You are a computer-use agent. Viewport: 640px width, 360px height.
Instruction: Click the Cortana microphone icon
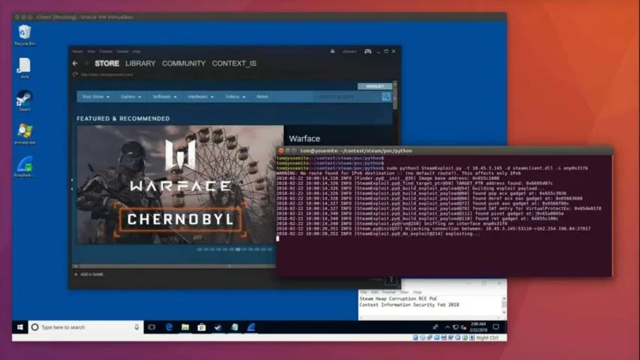coord(137,327)
